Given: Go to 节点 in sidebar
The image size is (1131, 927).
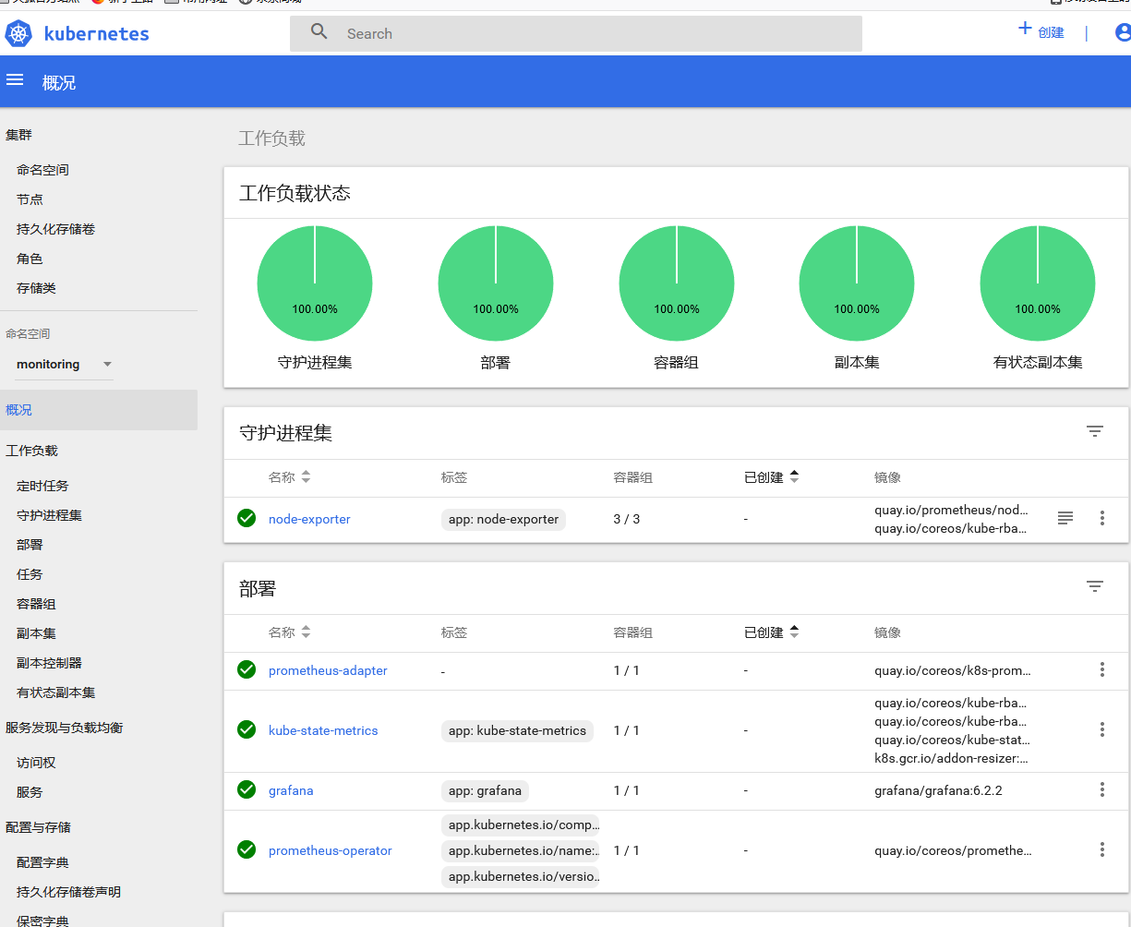Looking at the screenshot, I should coord(30,199).
